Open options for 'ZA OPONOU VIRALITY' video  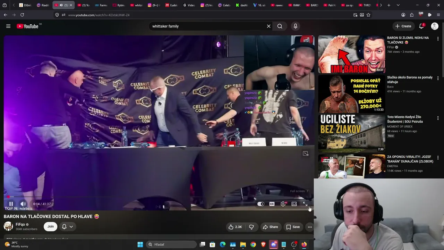[438, 158]
